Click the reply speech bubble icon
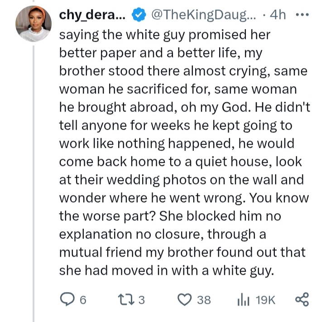Screen dimensions: 326x322 [67, 299]
